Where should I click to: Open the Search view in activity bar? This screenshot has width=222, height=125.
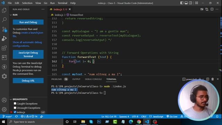click(4, 19)
